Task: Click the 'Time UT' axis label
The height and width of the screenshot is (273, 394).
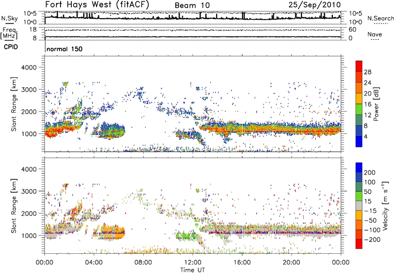Action: [x=193, y=270]
